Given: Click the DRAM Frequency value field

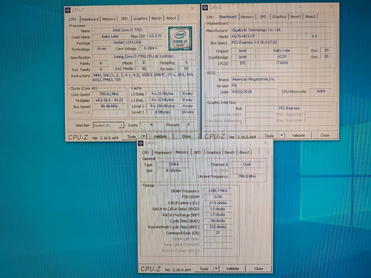Looking at the screenshot, I should pos(218,191).
